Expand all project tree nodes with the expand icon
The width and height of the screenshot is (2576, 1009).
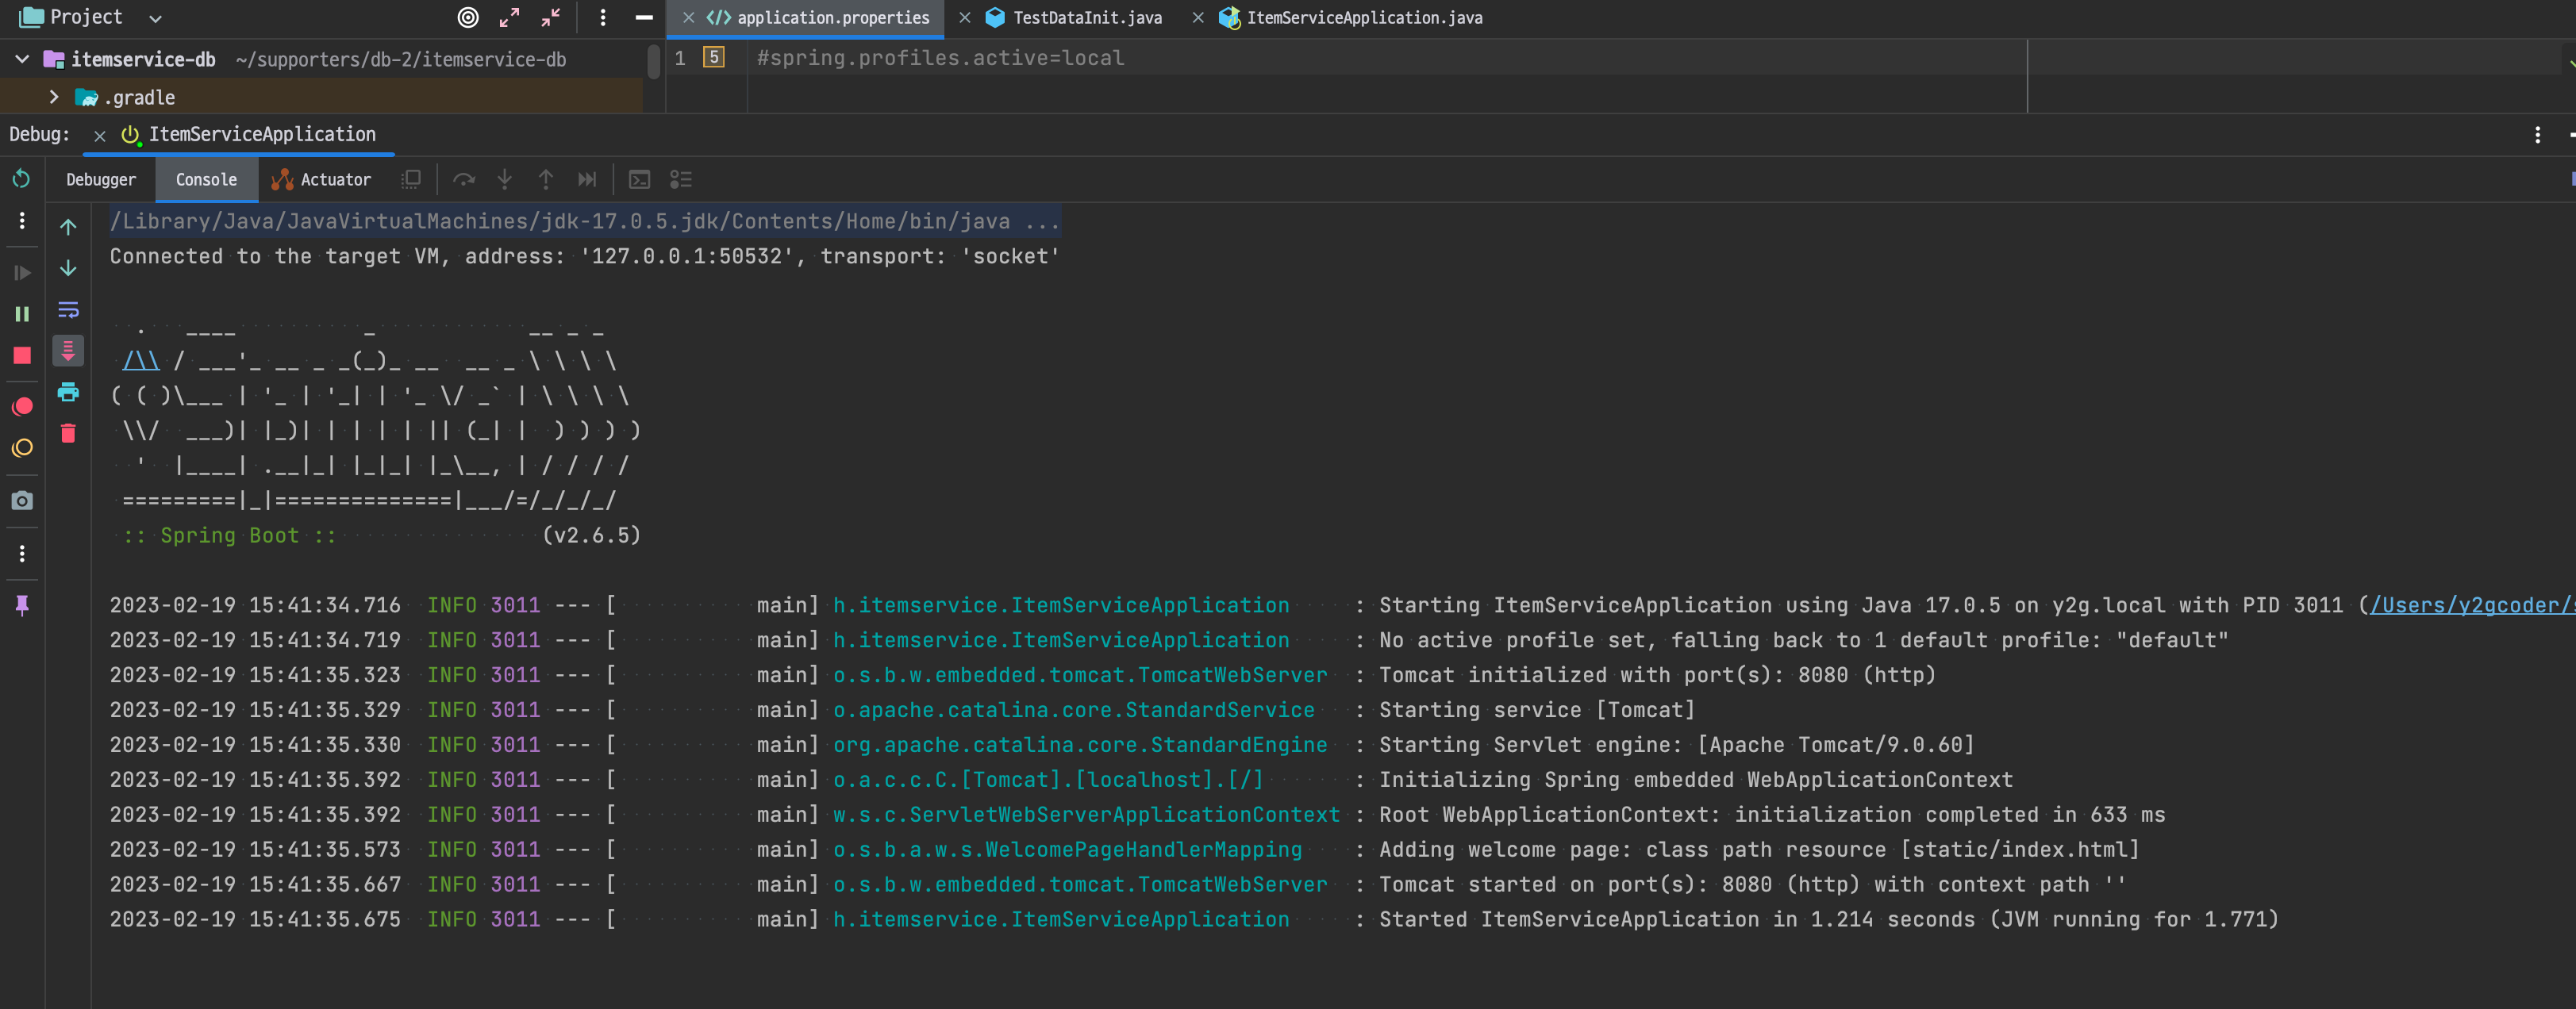[510, 17]
